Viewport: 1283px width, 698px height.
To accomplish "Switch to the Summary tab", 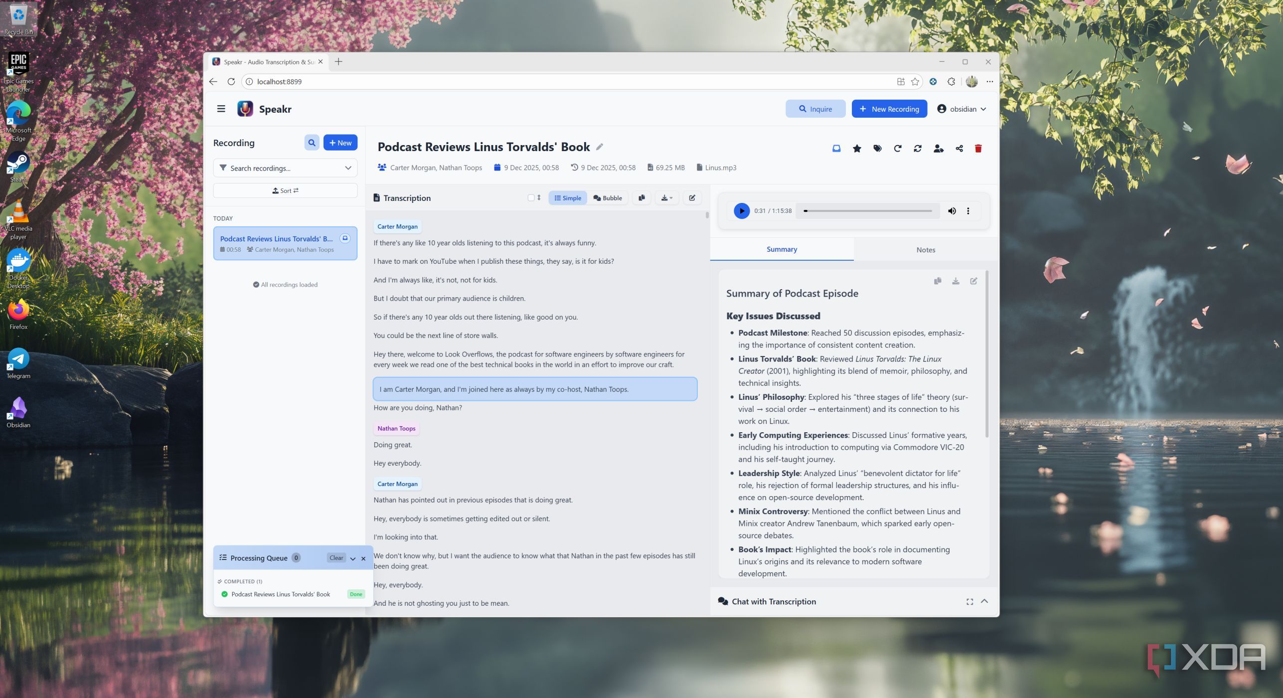I will pos(782,249).
